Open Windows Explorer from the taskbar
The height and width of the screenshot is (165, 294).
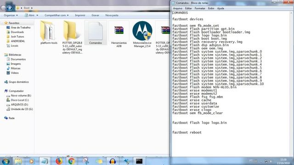pyautogui.click(x=18, y=161)
